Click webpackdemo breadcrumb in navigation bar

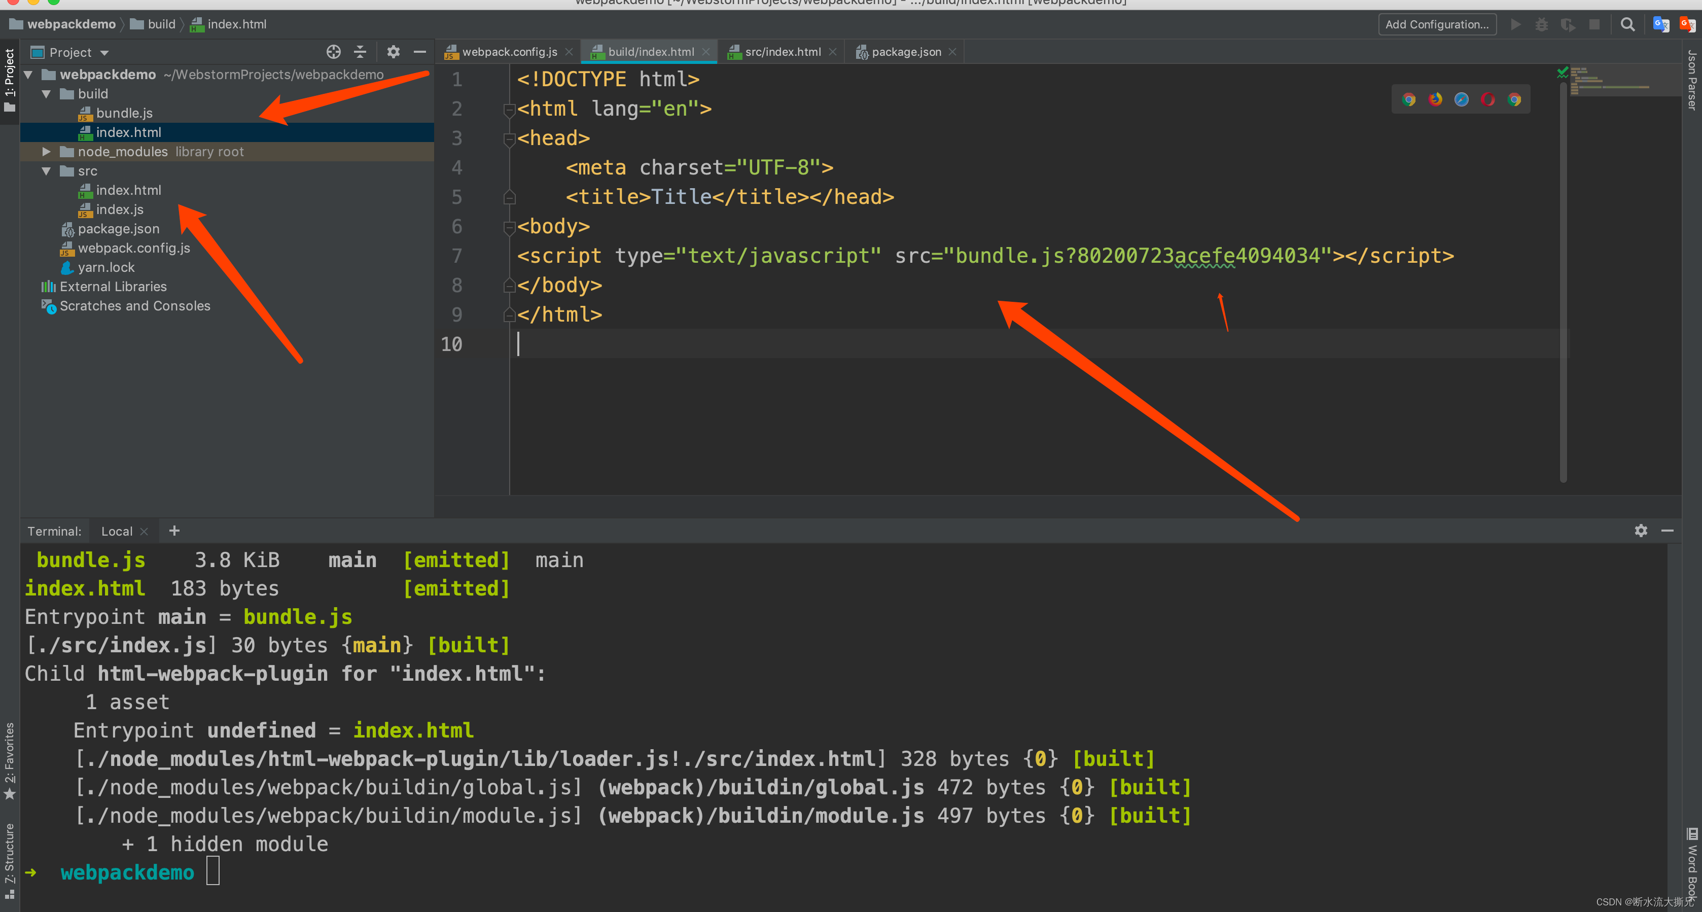click(63, 24)
